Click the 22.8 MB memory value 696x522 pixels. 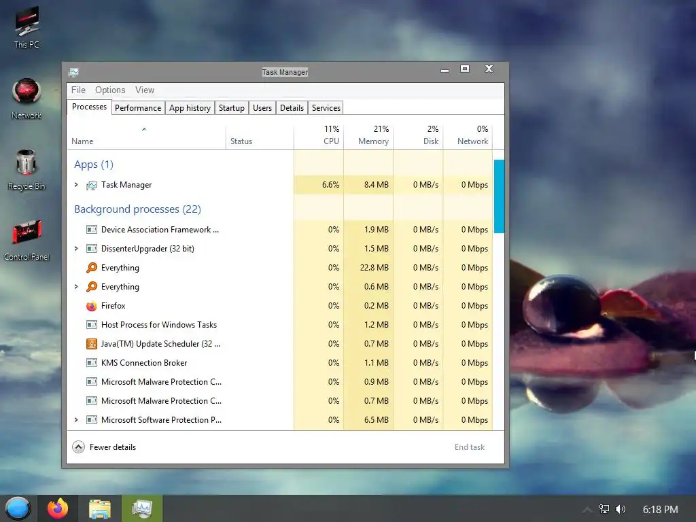(375, 268)
